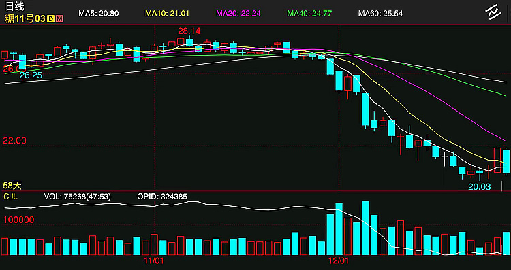
Task: Click the OPID: 324385 open interest readout
Action: [162, 197]
